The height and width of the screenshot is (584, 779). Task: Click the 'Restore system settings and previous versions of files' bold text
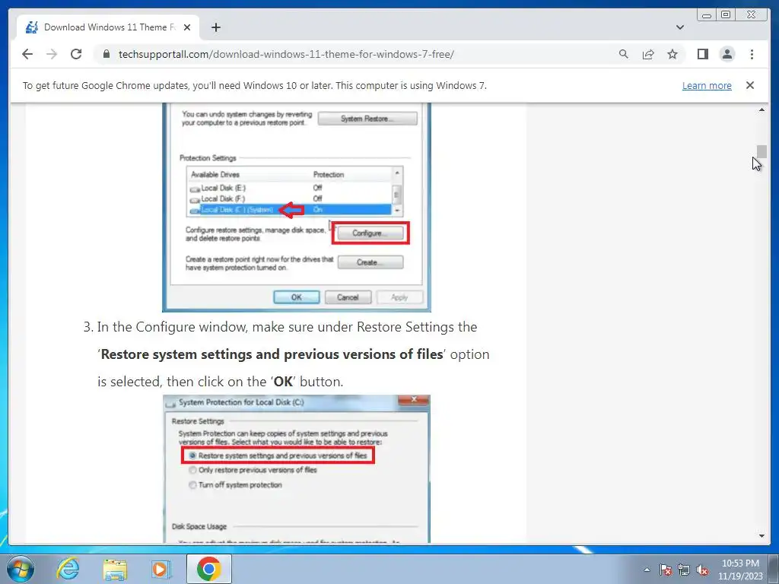pos(272,354)
